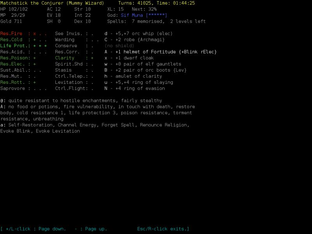
Task: Click the 'Res.Corr.' label
Action: pyautogui.click(x=67, y=52)
